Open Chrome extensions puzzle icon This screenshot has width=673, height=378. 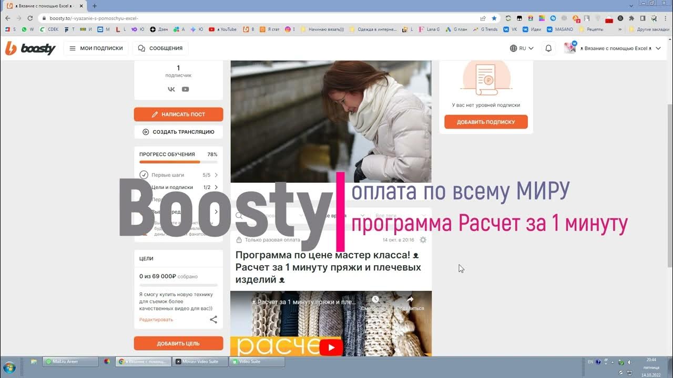tap(631, 18)
